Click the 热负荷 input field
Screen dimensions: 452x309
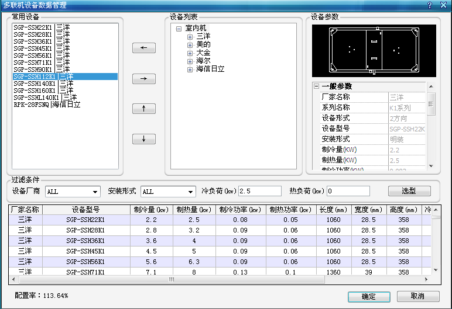[348, 191]
